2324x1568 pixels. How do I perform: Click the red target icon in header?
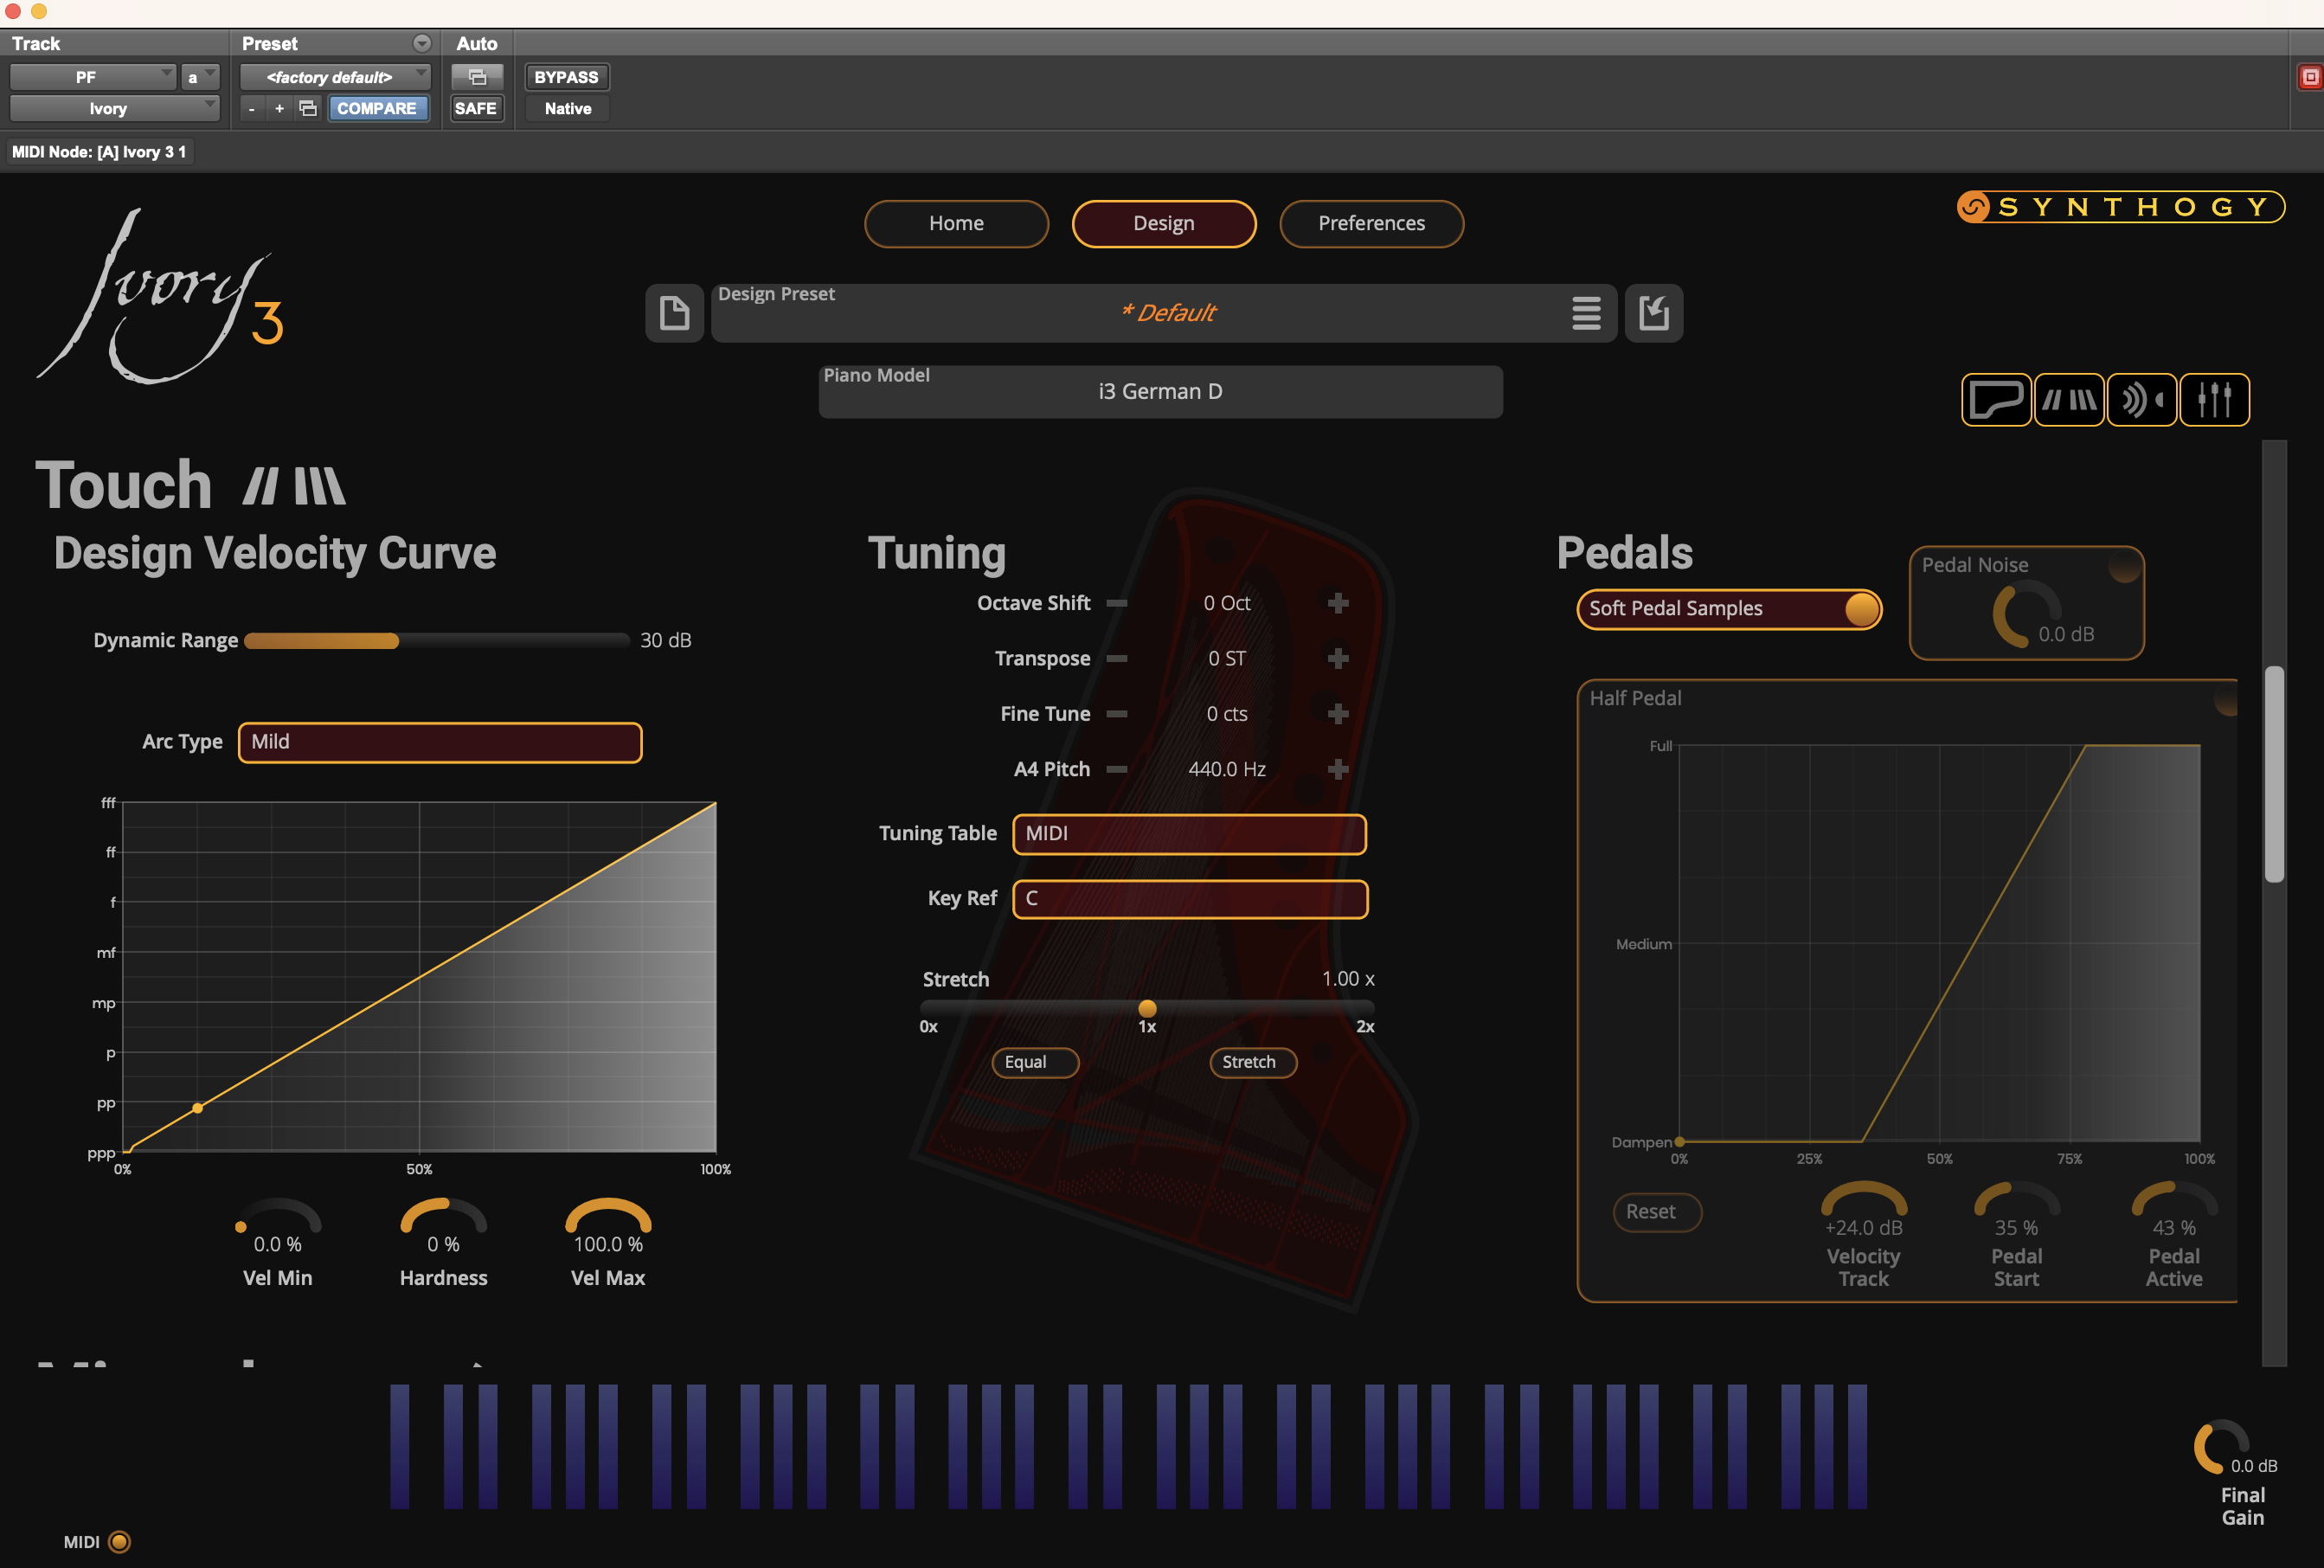(2310, 77)
